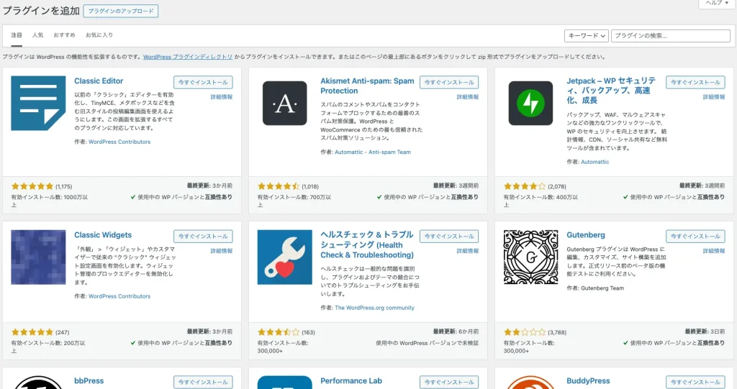Click Automattic - Anti-spam Team author link

pyautogui.click(x=373, y=152)
